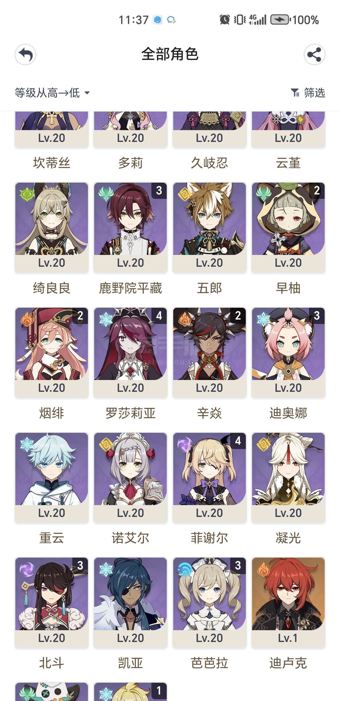340x701 pixels.
Task: Open 菲谢尔 character card
Action: coord(209,477)
